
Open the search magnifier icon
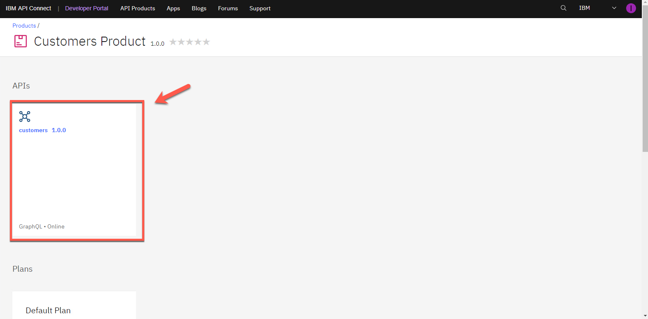tap(563, 8)
